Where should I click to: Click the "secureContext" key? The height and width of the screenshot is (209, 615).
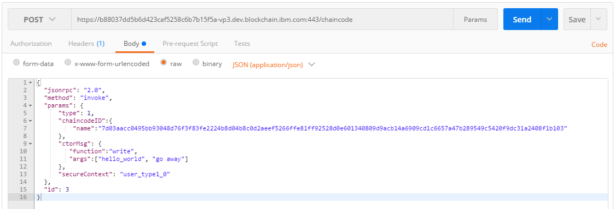tap(85, 174)
